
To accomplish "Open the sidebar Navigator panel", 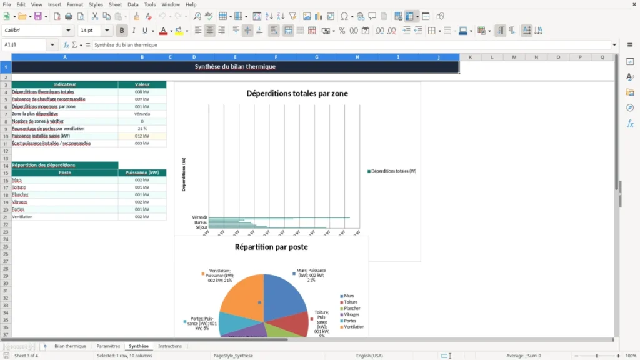I will (x=630, y=107).
